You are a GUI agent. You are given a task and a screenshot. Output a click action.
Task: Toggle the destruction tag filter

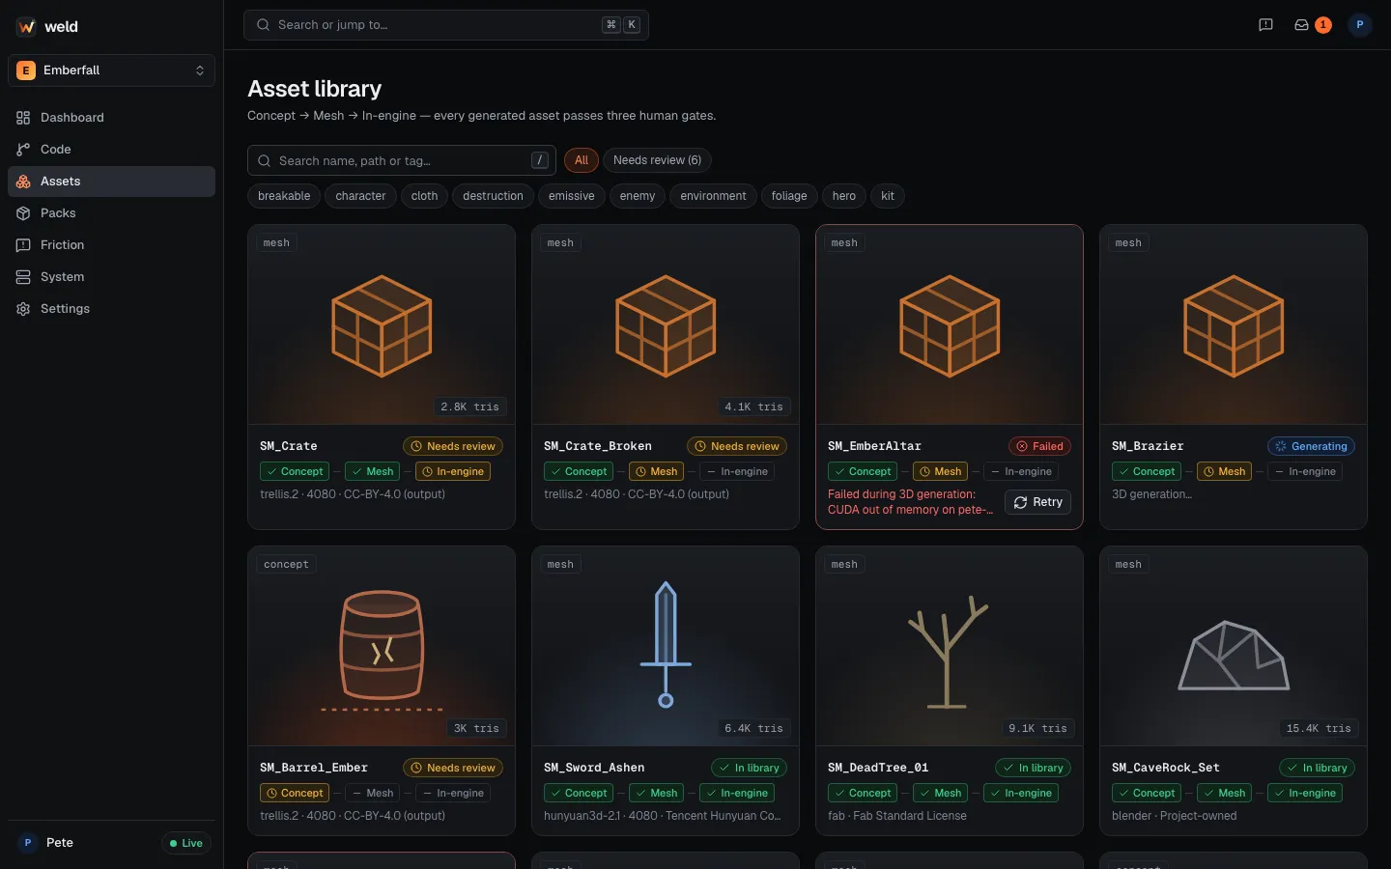(x=493, y=196)
